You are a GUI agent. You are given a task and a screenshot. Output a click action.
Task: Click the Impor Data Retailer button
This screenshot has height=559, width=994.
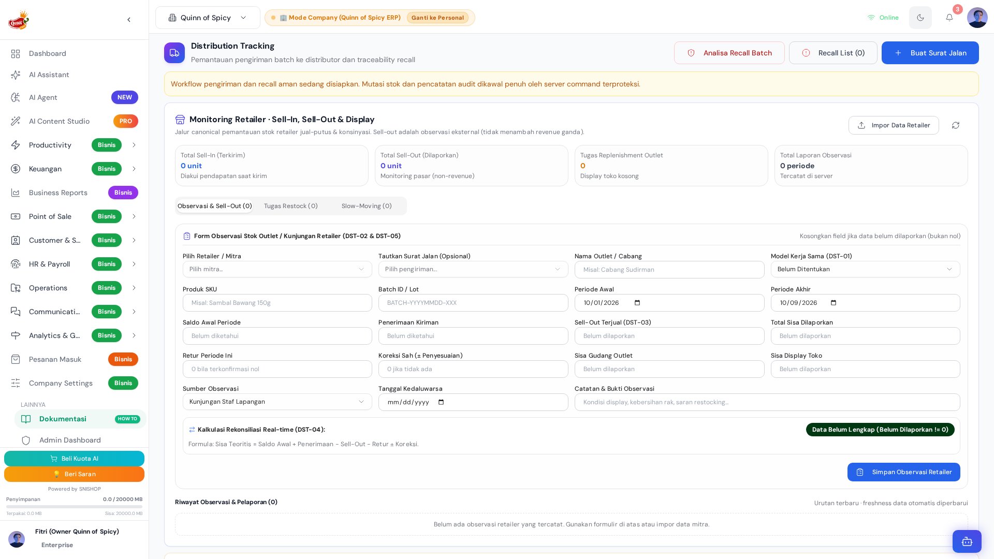894,125
